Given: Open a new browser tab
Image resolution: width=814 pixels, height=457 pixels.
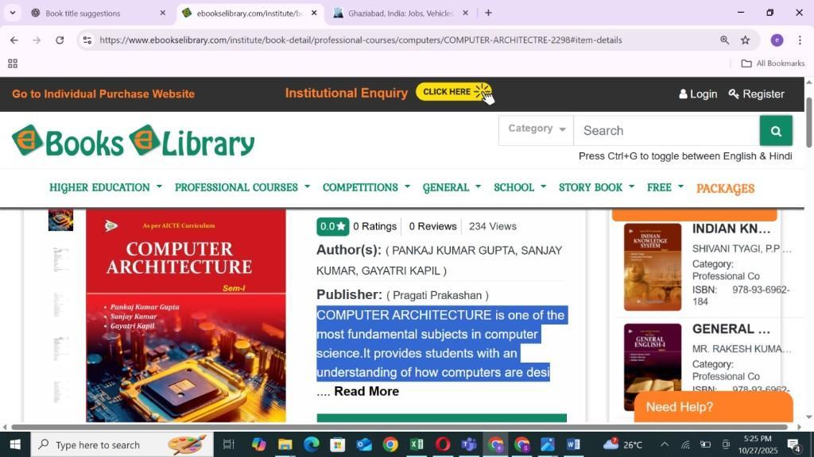Looking at the screenshot, I should pyautogui.click(x=488, y=13).
